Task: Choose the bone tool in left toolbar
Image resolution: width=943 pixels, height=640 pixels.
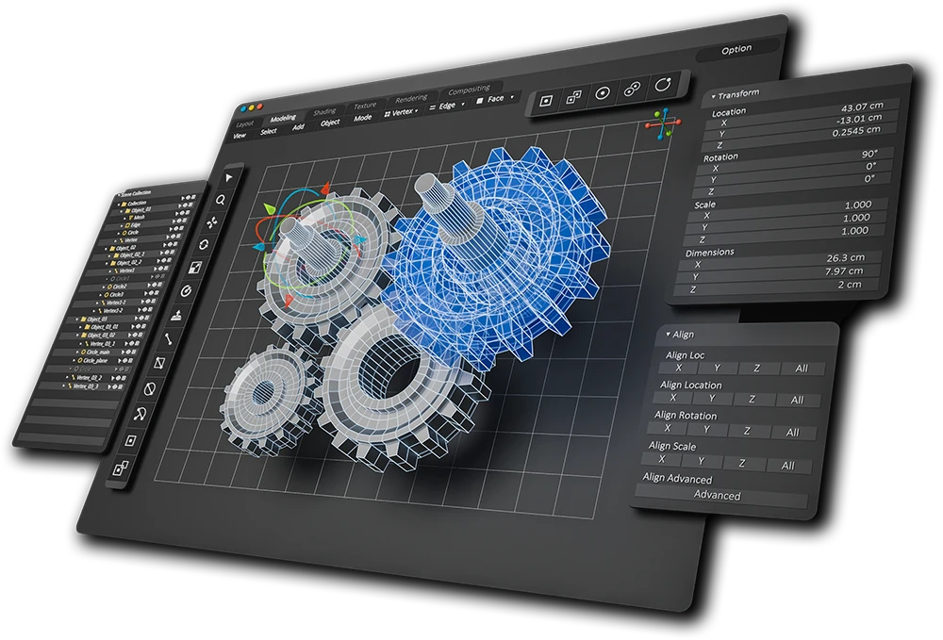Action: pos(169,339)
